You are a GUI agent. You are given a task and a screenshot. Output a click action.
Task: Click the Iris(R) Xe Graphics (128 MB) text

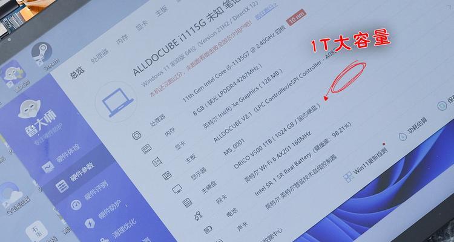242,99
